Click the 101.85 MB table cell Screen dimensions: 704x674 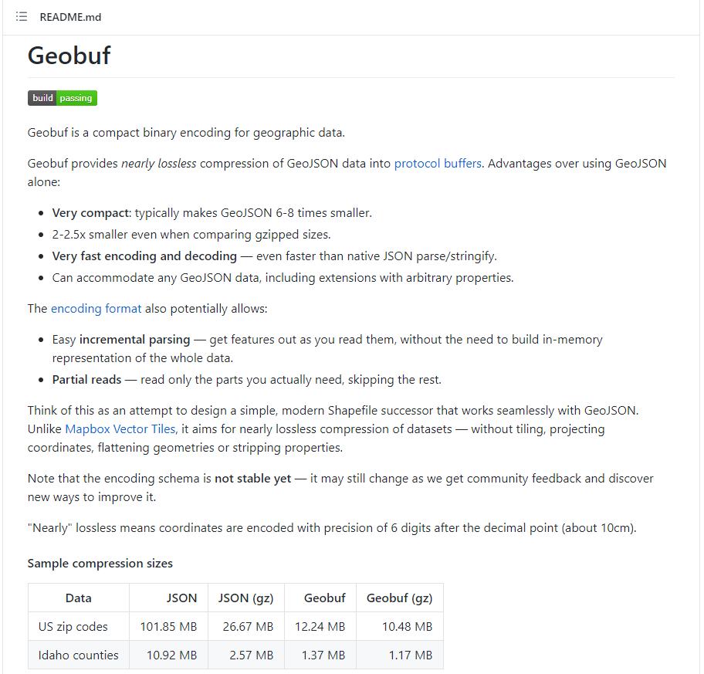tap(168, 627)
